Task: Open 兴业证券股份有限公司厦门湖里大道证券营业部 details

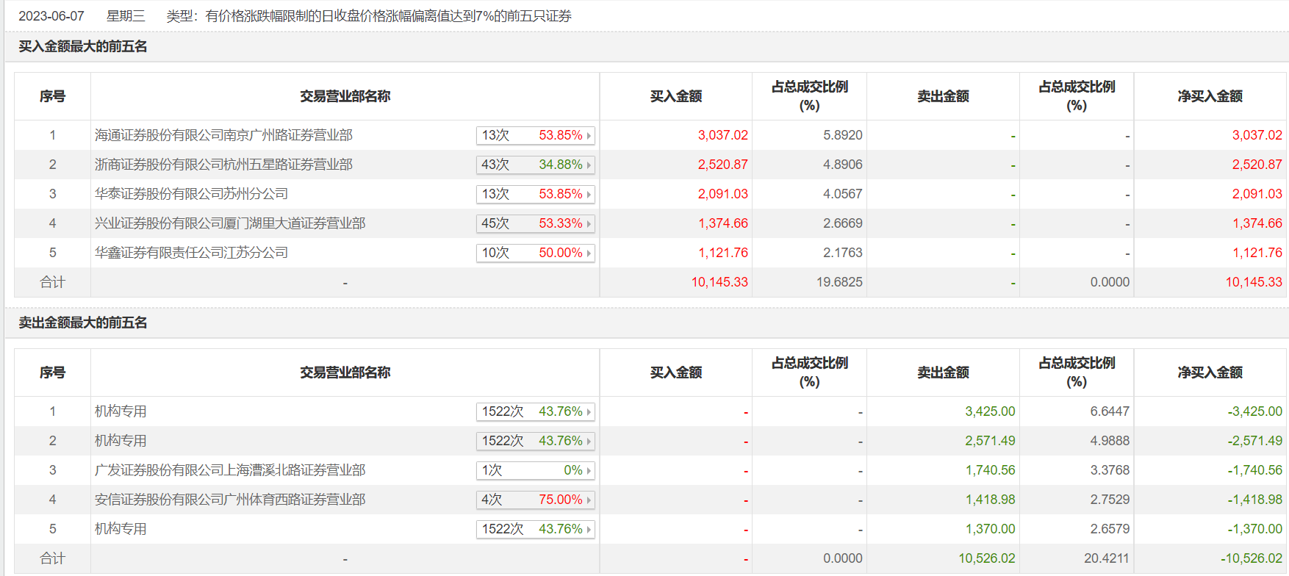Action: tap(230, 223)
